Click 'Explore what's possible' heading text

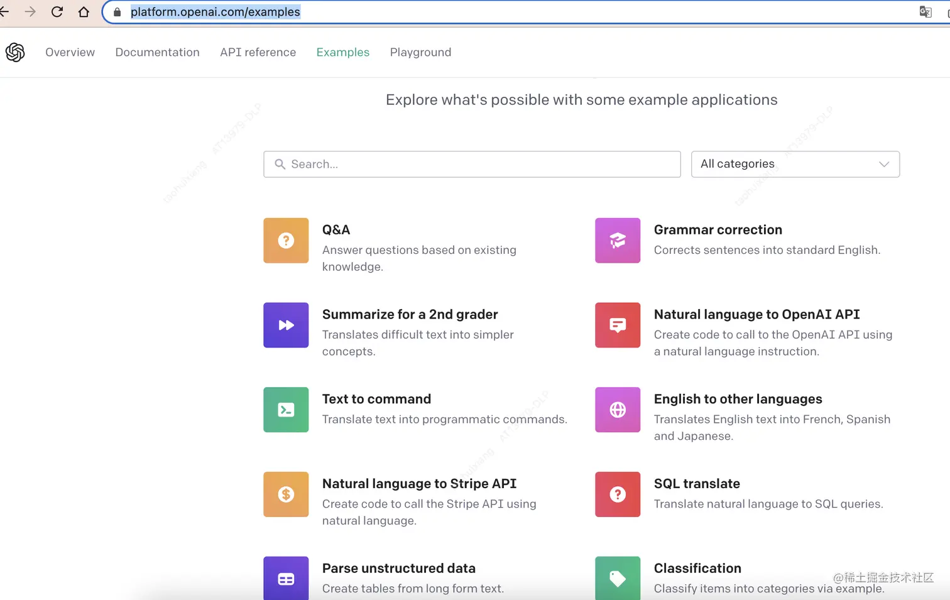pyautogui.click(x=581, y=100)
